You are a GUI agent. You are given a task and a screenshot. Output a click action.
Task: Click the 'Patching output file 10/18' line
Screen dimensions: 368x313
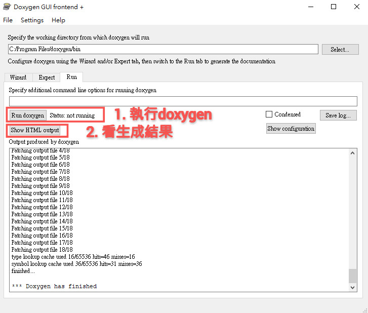point(42,193)
